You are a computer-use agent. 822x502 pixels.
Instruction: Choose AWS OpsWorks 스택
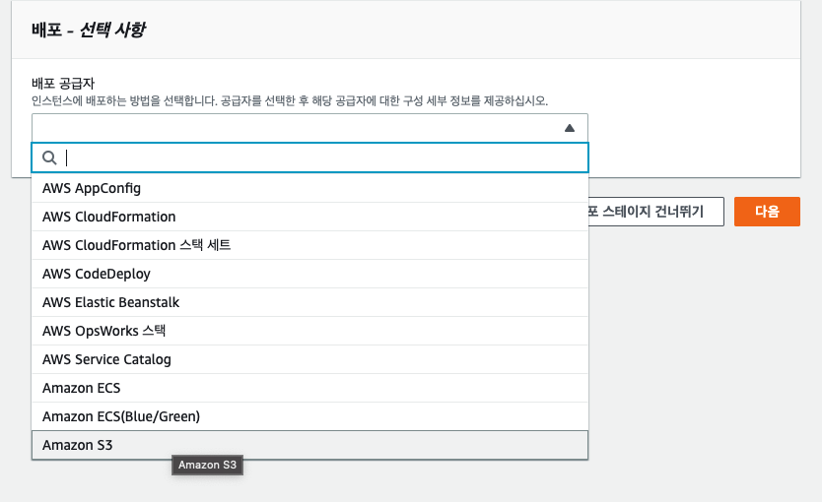point(309,331)
